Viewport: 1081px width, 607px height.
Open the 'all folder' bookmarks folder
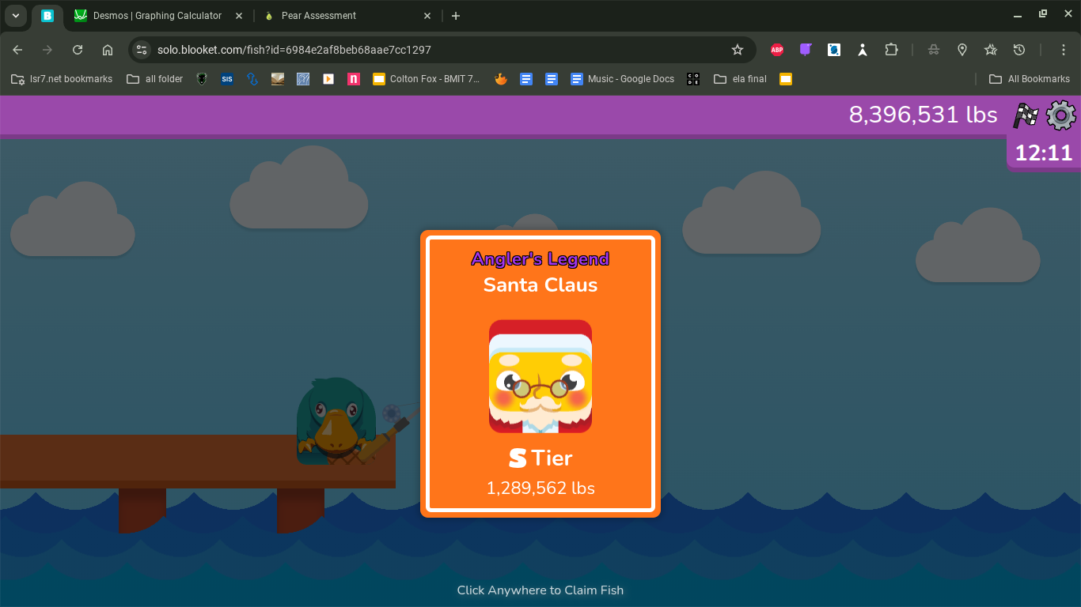point(155,79)
